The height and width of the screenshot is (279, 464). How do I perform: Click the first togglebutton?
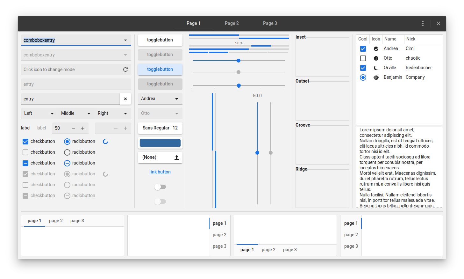tap(160, 40)
